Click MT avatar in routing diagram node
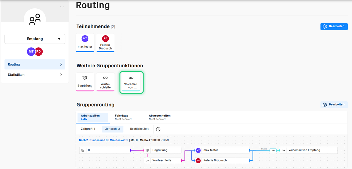 (198, 150)
